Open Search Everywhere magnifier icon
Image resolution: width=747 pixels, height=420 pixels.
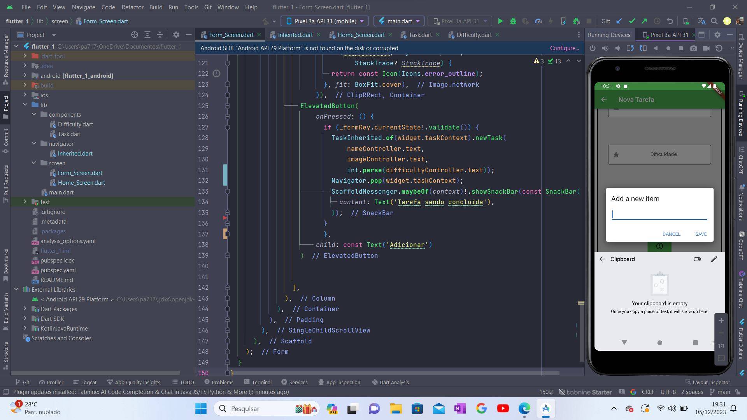click(x=714, y=21)
